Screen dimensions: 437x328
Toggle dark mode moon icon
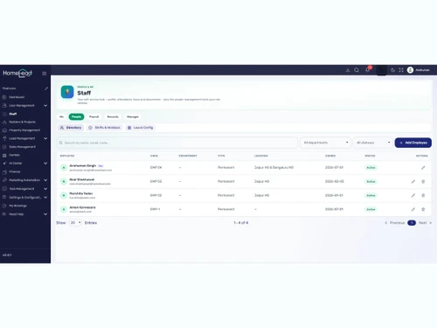(x=392, y=70)
